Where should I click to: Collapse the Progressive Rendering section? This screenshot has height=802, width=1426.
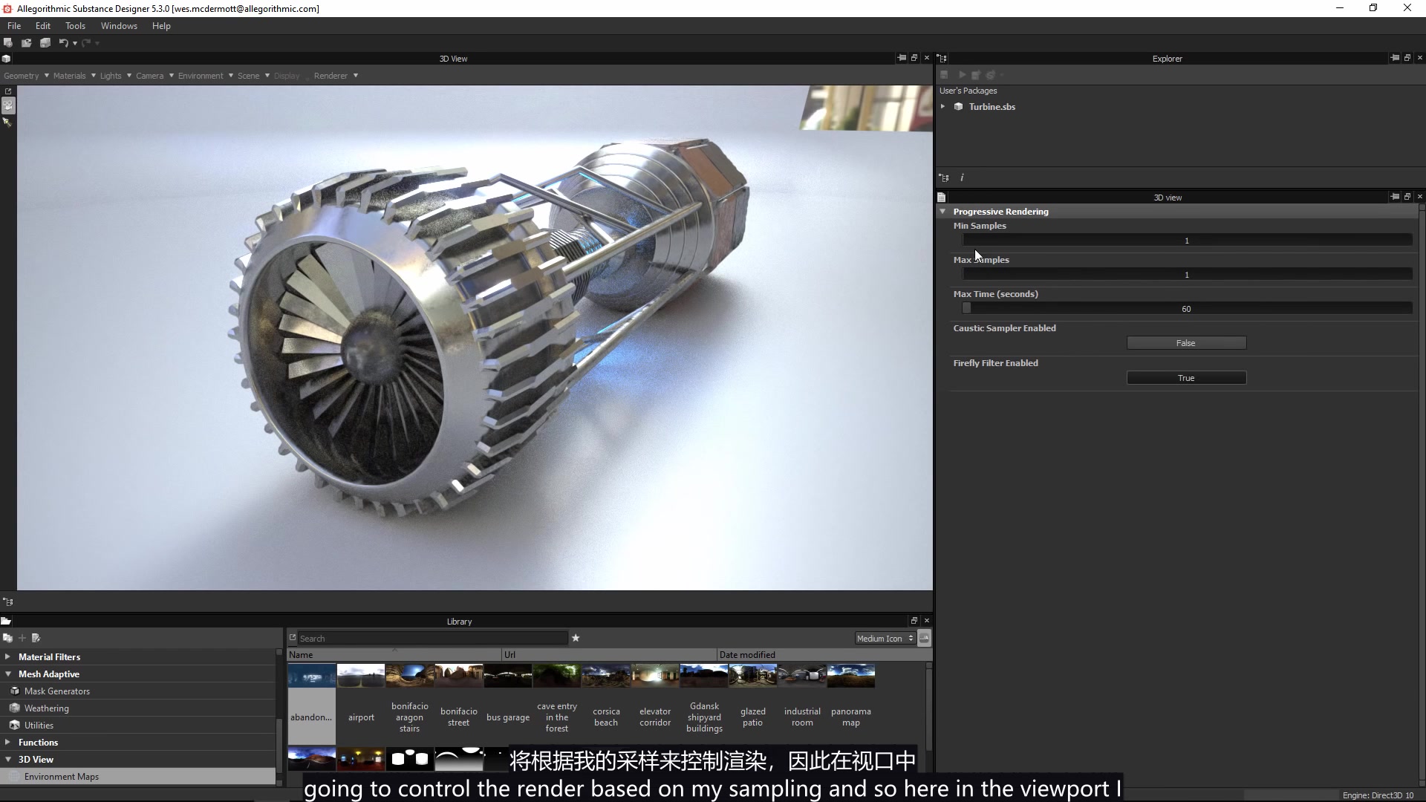tap(943, 212)
